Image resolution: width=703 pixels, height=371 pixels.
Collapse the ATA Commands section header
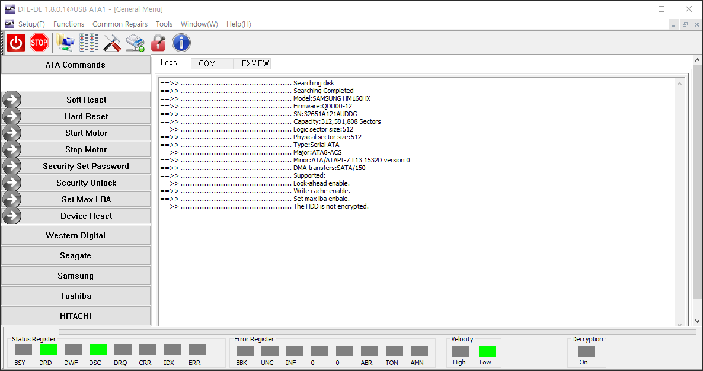click(76, 65)
